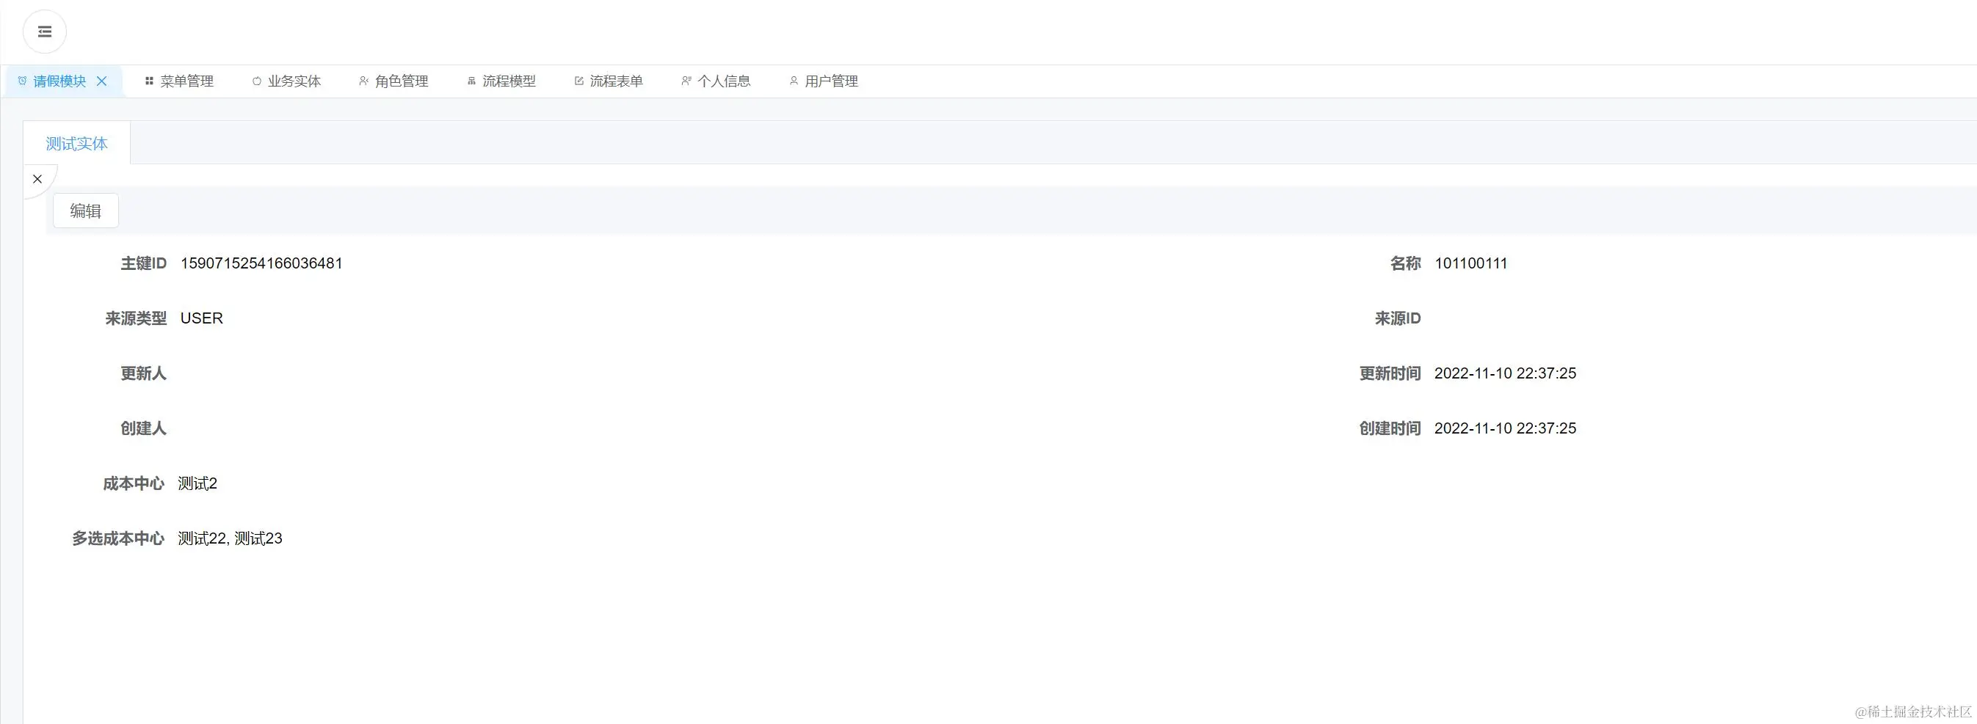This screenshot has height=724, width=1977.
Task: Click the 来源ID field label
Action: [x=1398, y=318]
